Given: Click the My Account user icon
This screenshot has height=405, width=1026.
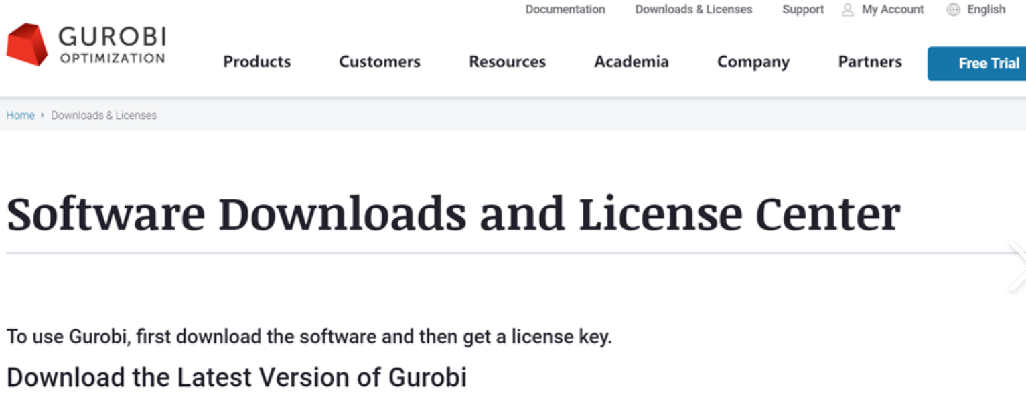Looking at the screenshot, I should click(847, 9).
